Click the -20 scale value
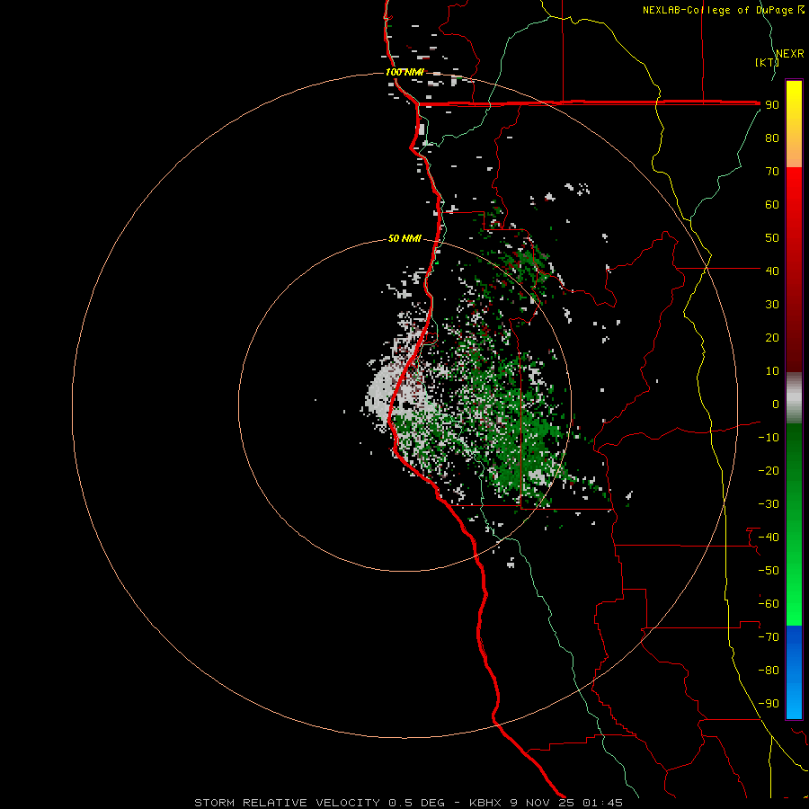 click(769, 470)
